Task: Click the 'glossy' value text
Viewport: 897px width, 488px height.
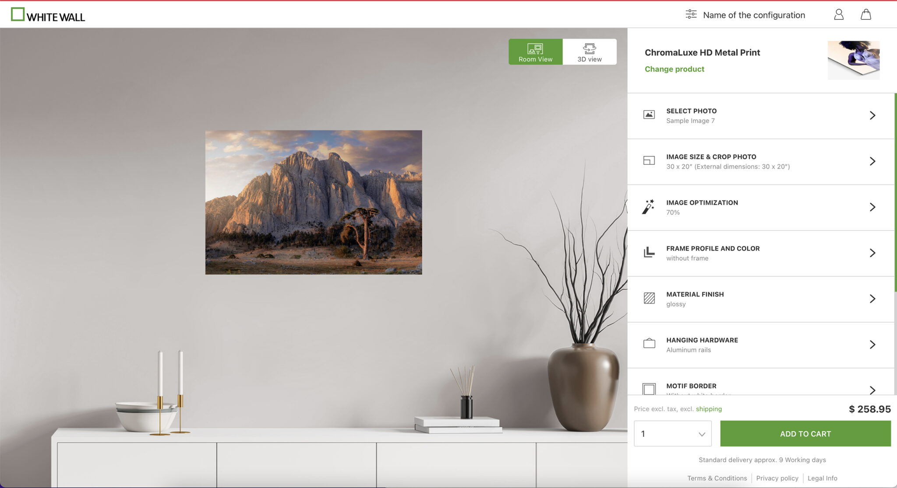Action: click(x=676, y=304)
